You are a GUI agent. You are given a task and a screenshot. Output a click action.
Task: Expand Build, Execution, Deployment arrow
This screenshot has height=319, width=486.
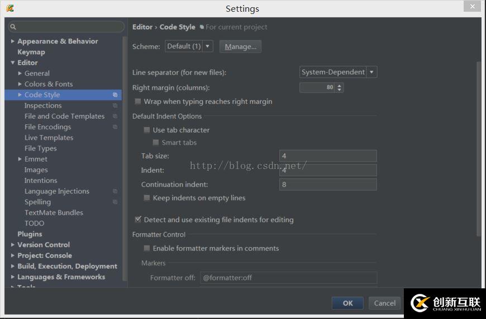[13, 266]
